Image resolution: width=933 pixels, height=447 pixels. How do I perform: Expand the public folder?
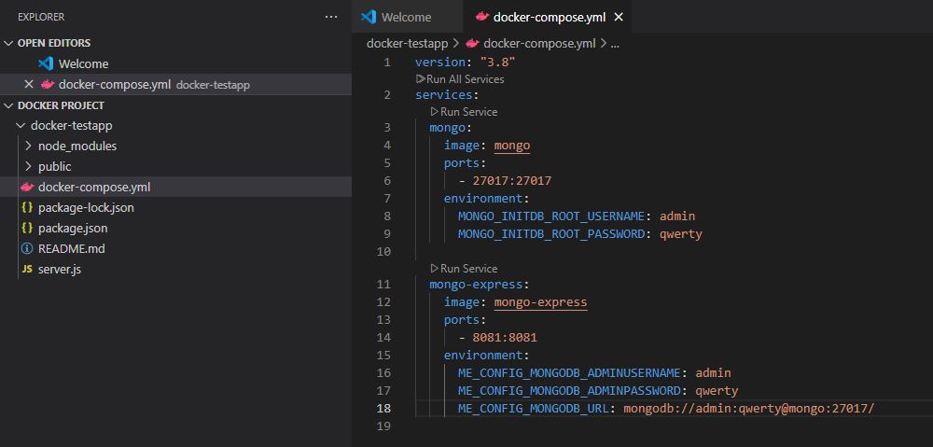click(x=28, y=167)
